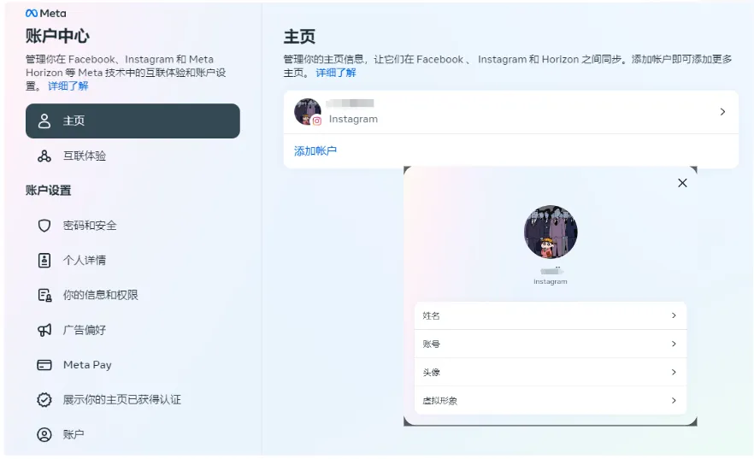This screenshot has width=754, height=459.
Task: Click 详细了解 link in the 主页 description
Action: coord(336,73)
